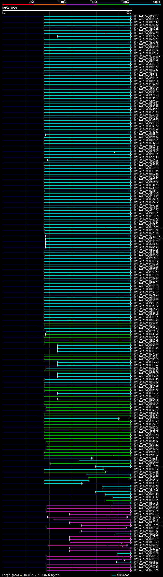163x577 pixels.
Task: Open hit UniRef100_Q9XFC8
Action: [146, 28]
